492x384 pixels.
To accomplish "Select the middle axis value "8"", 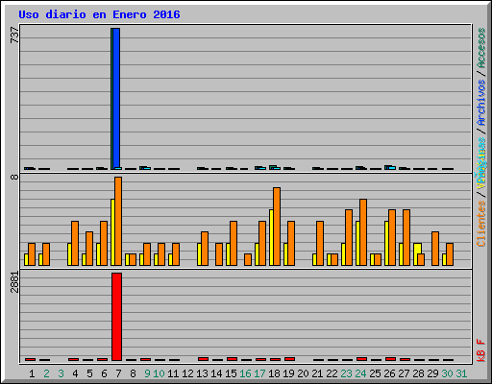I will [x=14, y=177].
